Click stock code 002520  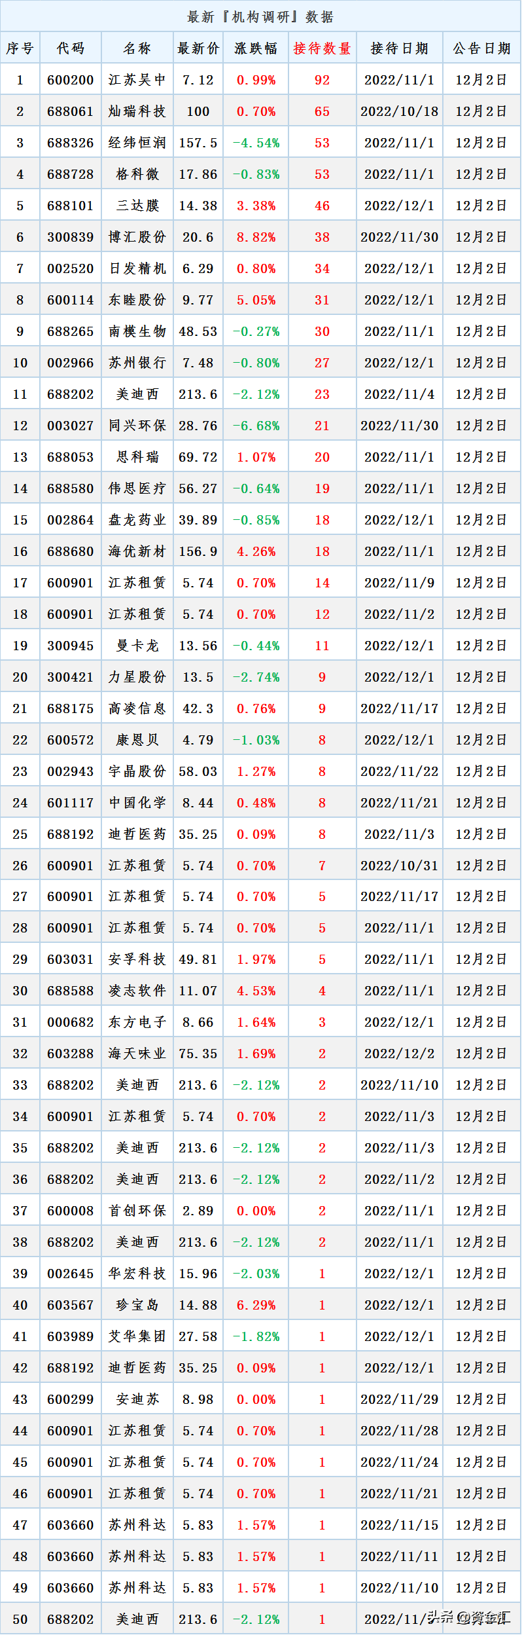(71, 268)
